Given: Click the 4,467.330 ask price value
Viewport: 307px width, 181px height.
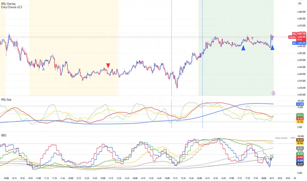Looking at the screenshot, I should click(x=301, y=34).
